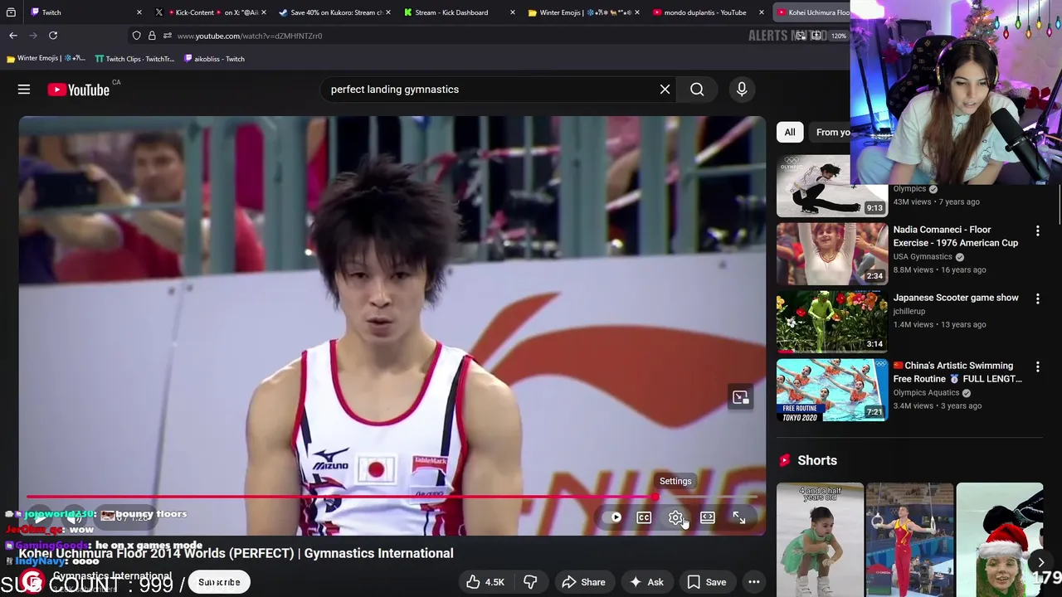The height and width of the screenshot is (597, 1062).
Task: Open the tab list icon at far left
Action: [10, 12]
